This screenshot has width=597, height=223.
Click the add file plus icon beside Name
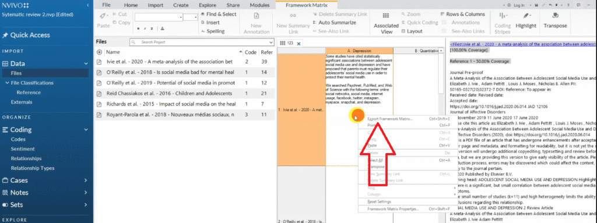point(100,52)
